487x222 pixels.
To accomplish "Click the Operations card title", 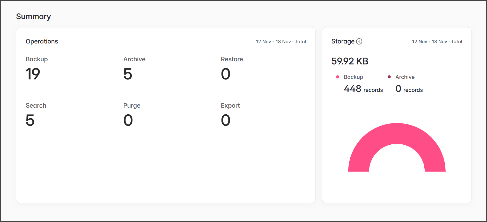I will click(42, 41).
